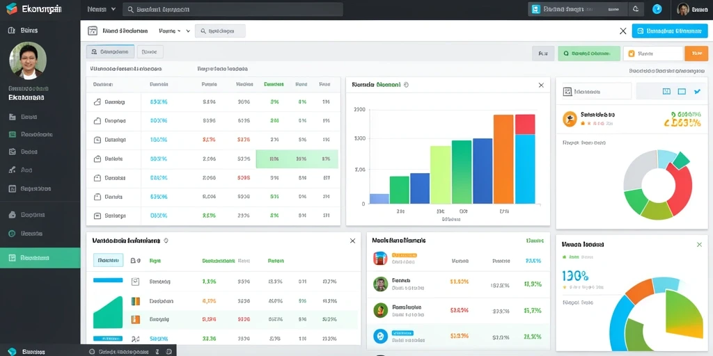Click the first row square icon in bottom-left table
The width and height of the screenshot is (713, 356).
click(135, 282)
